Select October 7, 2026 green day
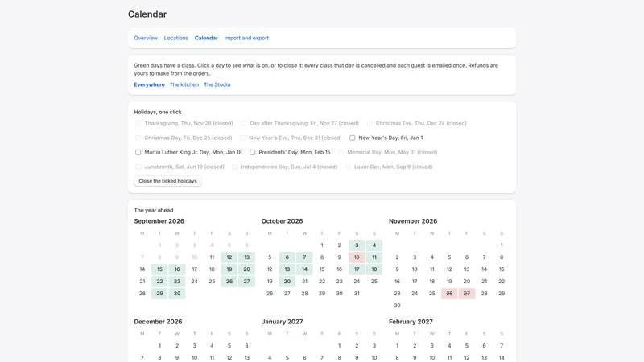The width and height of the screenshot is (644, 362). (x=304, y=257)
